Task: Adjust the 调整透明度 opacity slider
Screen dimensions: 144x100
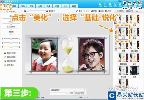Action: 60,93
